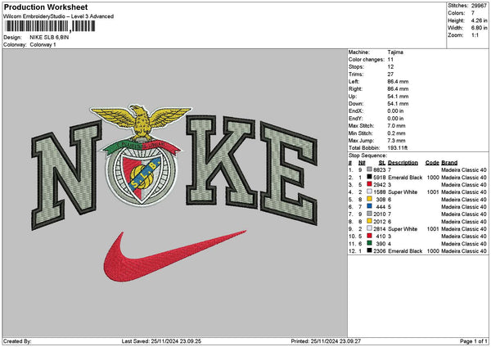Pick the red swatch beside stitch count 2942

[369, 184]
